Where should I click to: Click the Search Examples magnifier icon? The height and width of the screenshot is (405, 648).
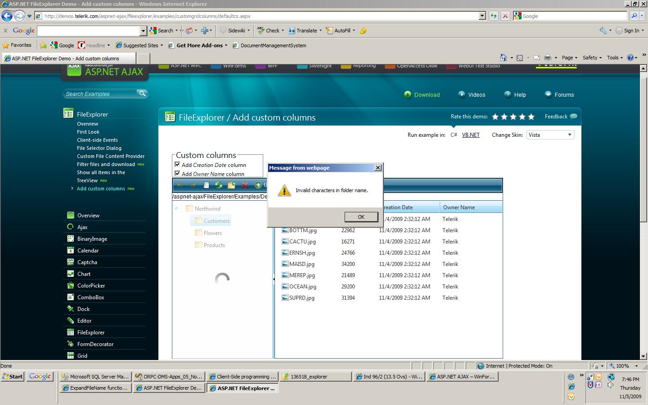(142, 94)
